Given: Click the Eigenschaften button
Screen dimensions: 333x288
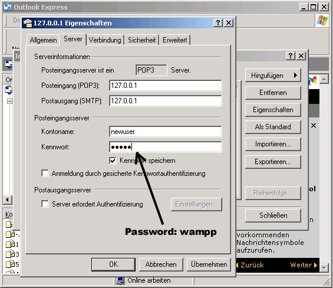Looking at the screenshot, I should pos(273,110).
